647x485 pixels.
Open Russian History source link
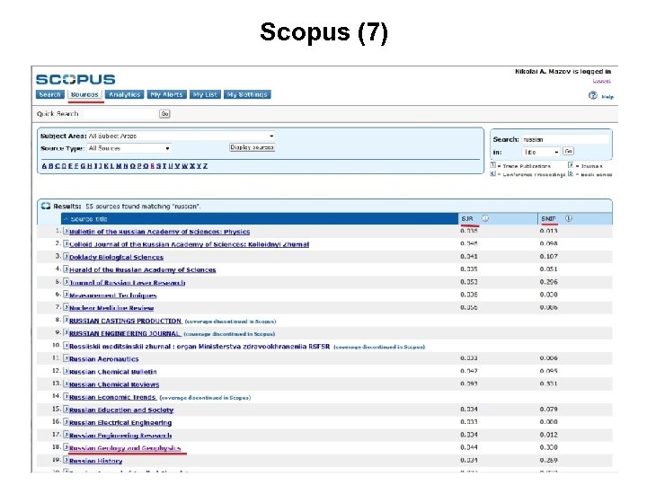pos(96,461)
